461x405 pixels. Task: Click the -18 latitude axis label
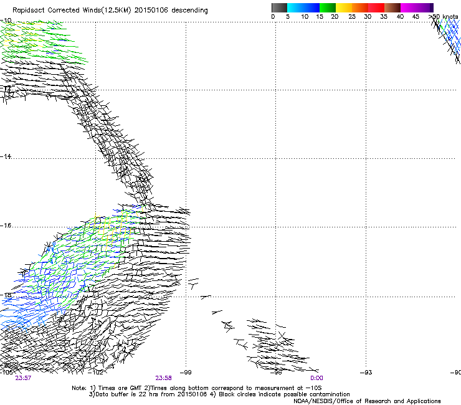(6, 295)
